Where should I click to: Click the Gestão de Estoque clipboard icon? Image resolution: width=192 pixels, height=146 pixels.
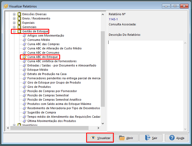click(19, 31)
